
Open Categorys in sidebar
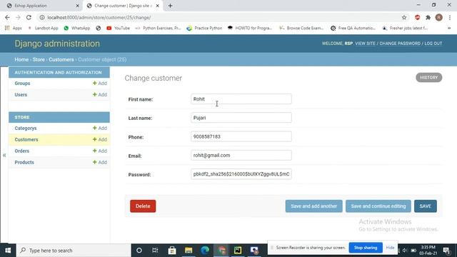pyautogui.click(x=26, y=128)
